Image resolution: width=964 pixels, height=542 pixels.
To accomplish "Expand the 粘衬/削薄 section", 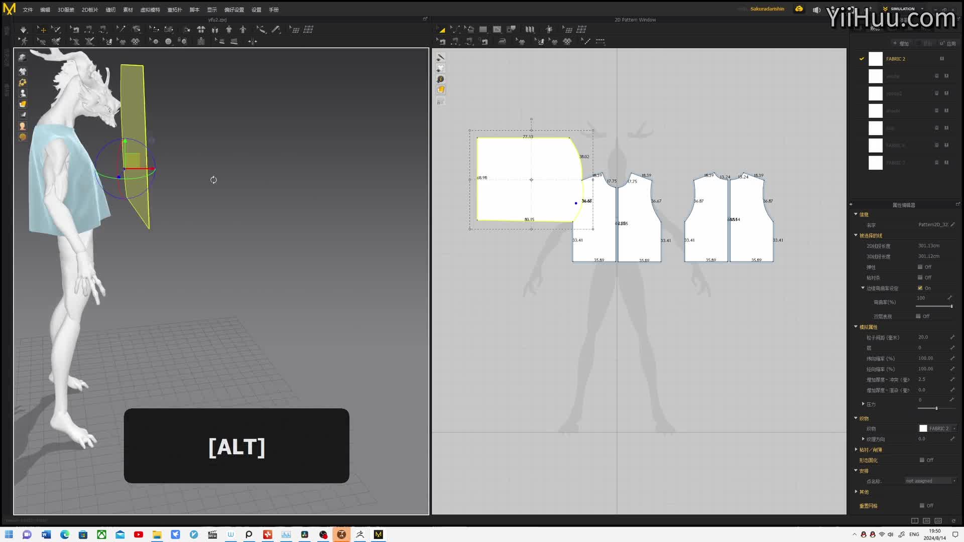I will pyautogui.click(x=856, y=450).
